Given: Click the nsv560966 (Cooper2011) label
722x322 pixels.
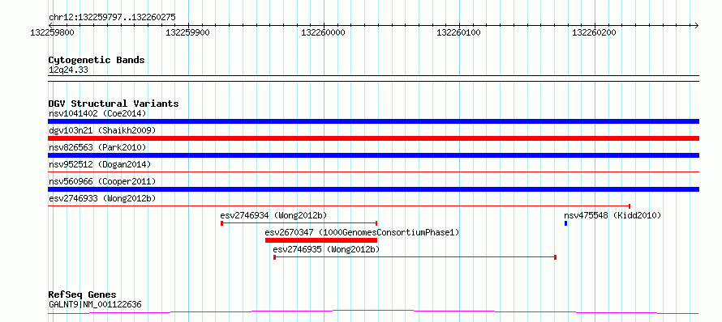Looking at the screenshot, I should pyautogui.click(x=102, y=181).
